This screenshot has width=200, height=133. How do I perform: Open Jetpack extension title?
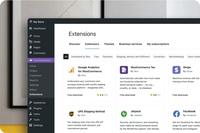pos(136,111)
